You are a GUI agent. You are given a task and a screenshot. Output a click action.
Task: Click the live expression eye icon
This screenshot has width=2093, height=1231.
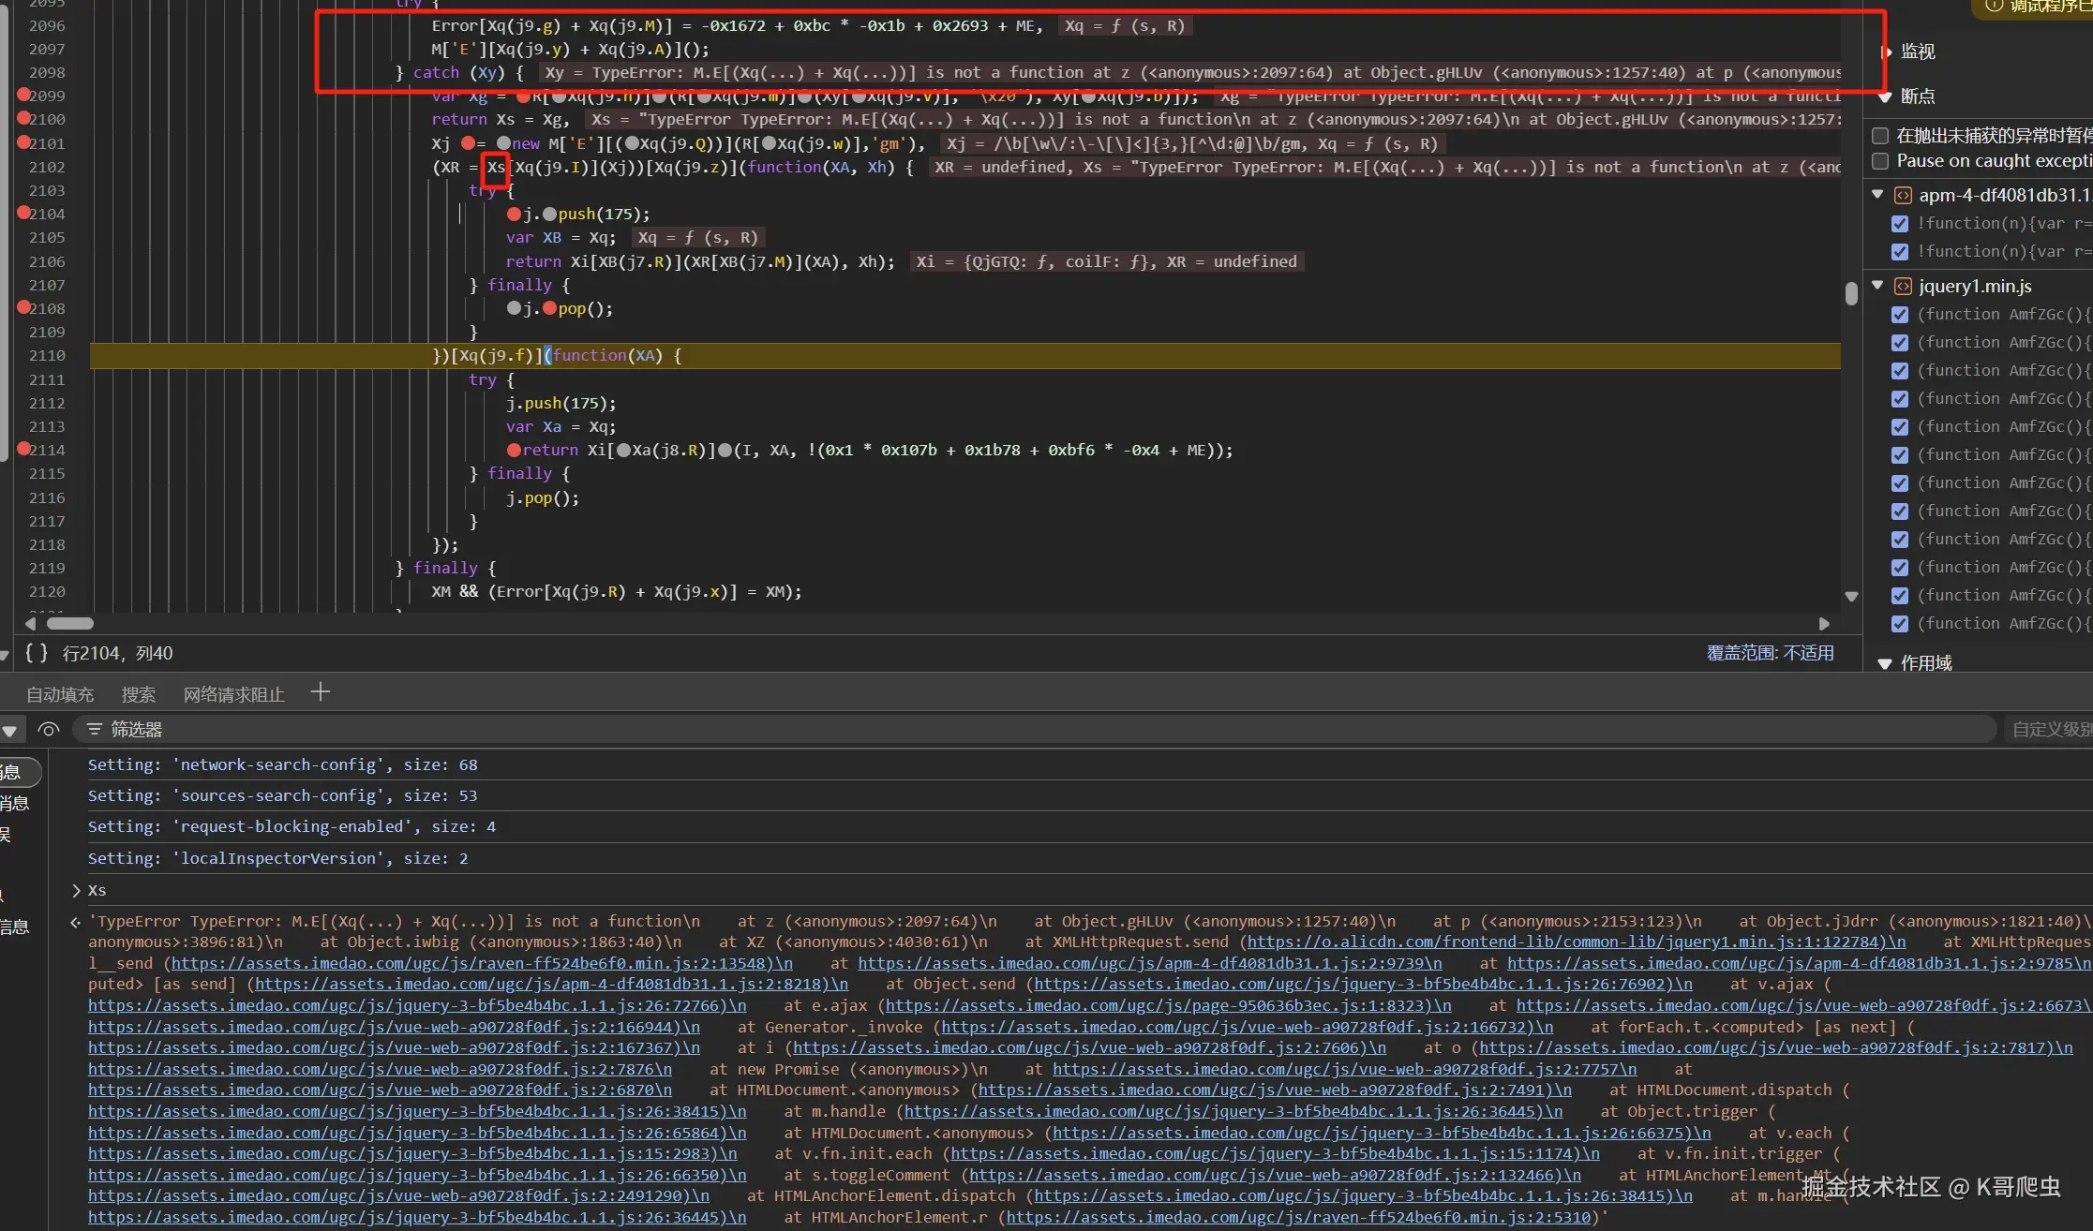[49, 729]
